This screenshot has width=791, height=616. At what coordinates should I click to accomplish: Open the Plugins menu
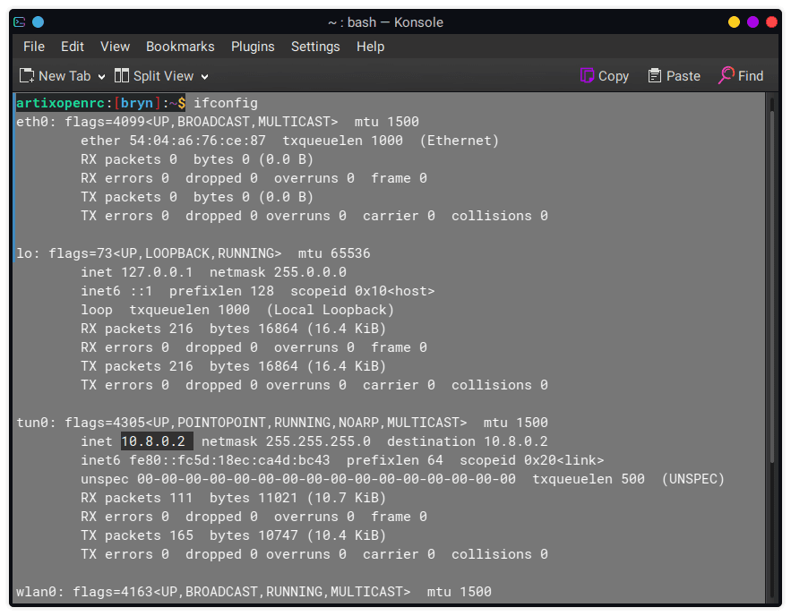pos(253,47)
